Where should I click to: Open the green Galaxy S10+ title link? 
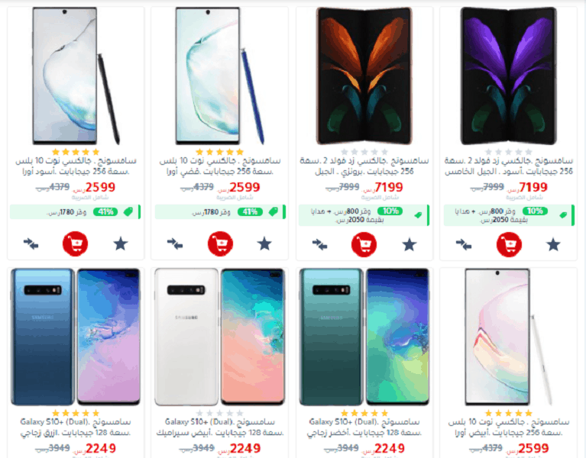click(x=364, y=427)
